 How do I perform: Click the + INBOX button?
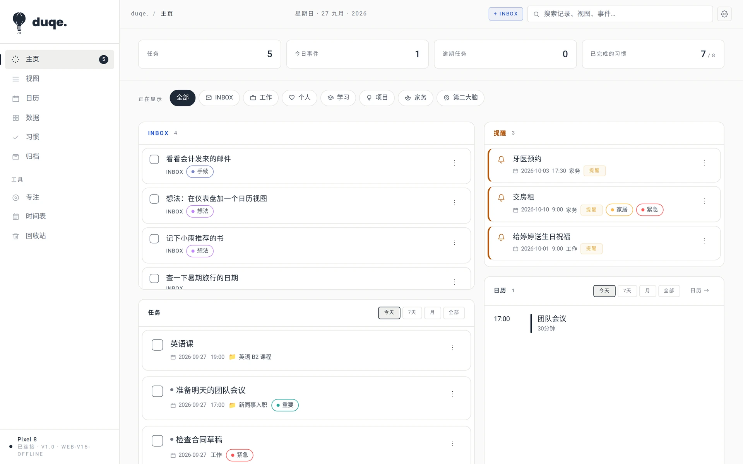pos(506,14)
